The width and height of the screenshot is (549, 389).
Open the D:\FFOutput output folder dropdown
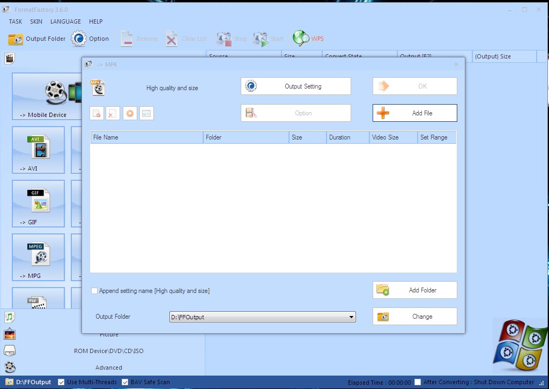pos(263,317)
